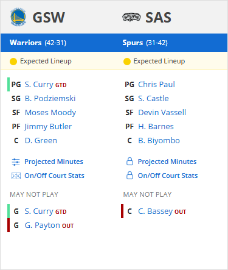The image size is (228, 270).
Task: Click the GSW team abbreviation header
Action: 49,17
